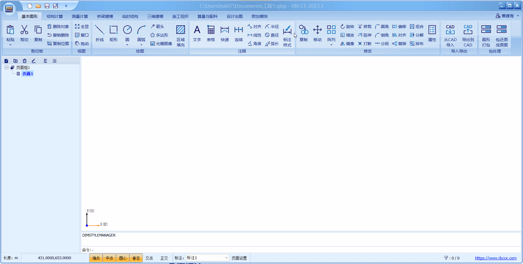Toggle 端点 endpoint snap off
Screen dimensions: 523x264
coord(96,258)
